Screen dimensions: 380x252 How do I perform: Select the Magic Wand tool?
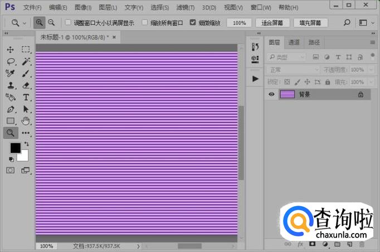26,61
